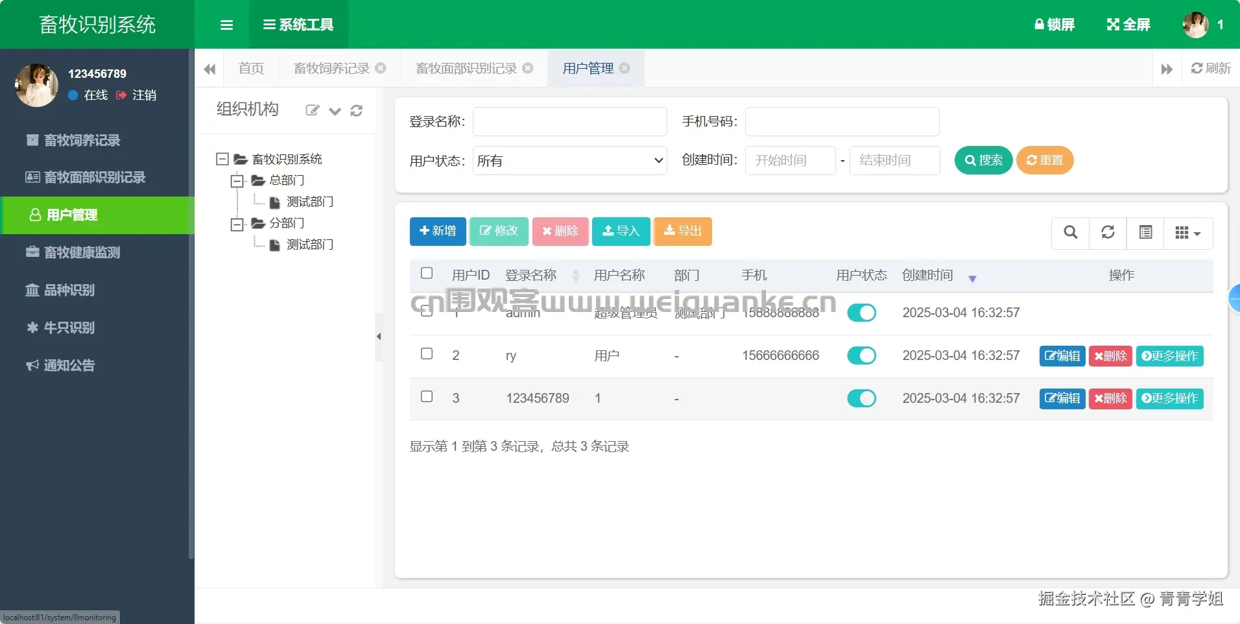Toggle the table search magnifier icon

(1071, 233)
